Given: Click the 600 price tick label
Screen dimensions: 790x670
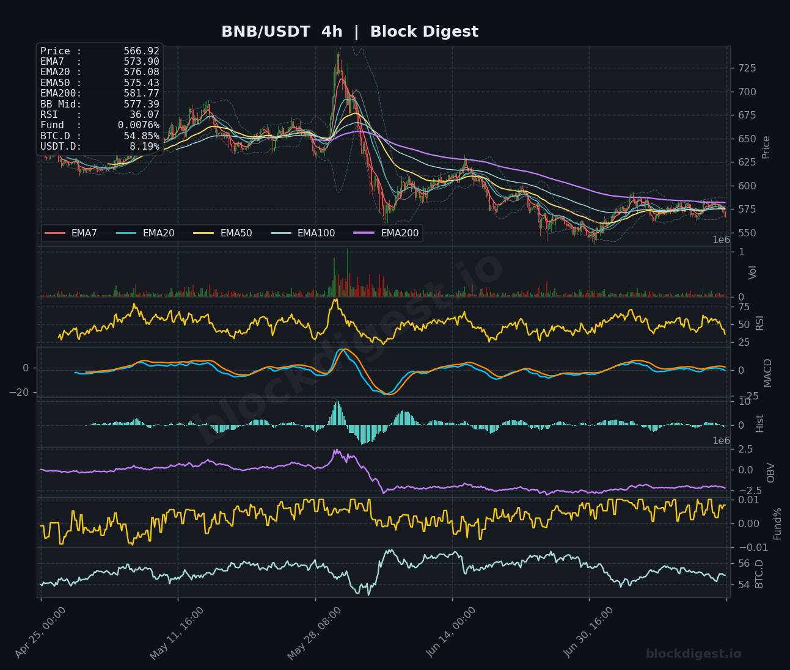Looking at the screenshot, I should (746, 186).
